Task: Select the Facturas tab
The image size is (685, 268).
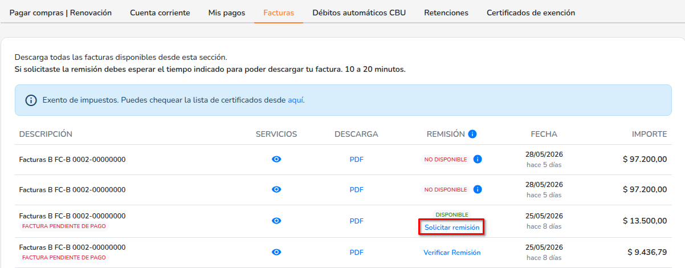Action: (279, 13)
